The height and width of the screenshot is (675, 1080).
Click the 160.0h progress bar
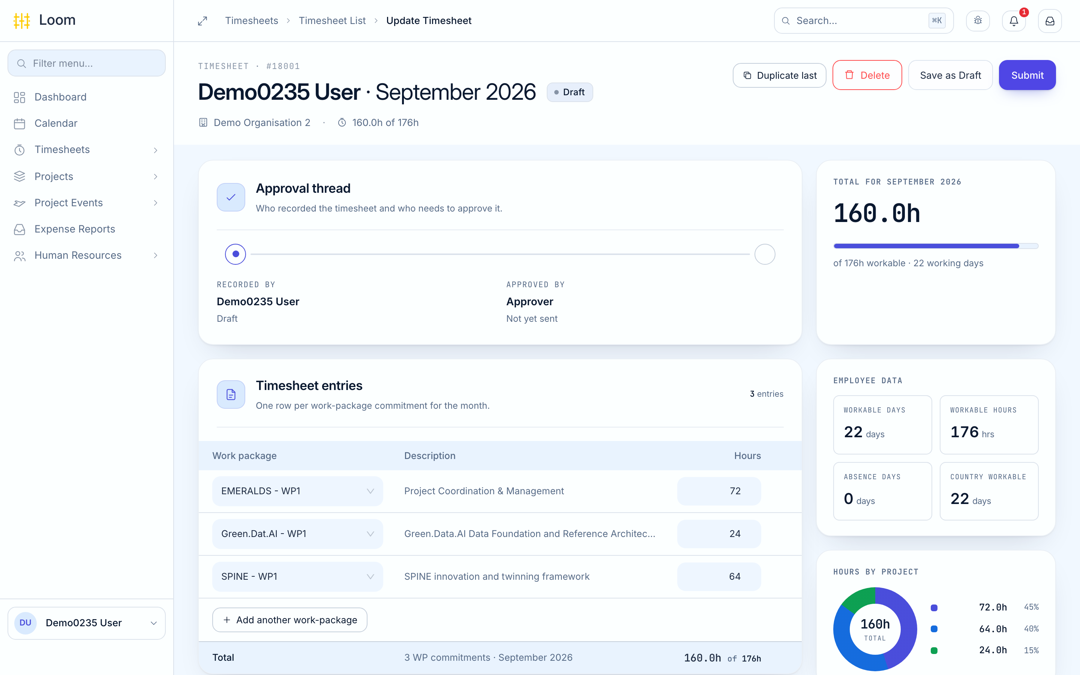936,246
